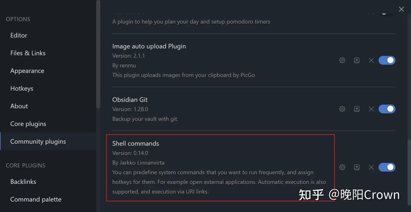Open Obsidian Git settings gear
This screenshot has width=411, height=212.
coord(342,109)
